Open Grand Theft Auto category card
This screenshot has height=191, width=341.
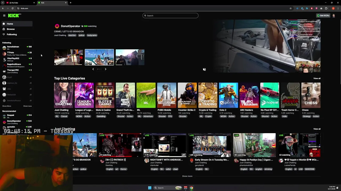[x=125, y=95]
